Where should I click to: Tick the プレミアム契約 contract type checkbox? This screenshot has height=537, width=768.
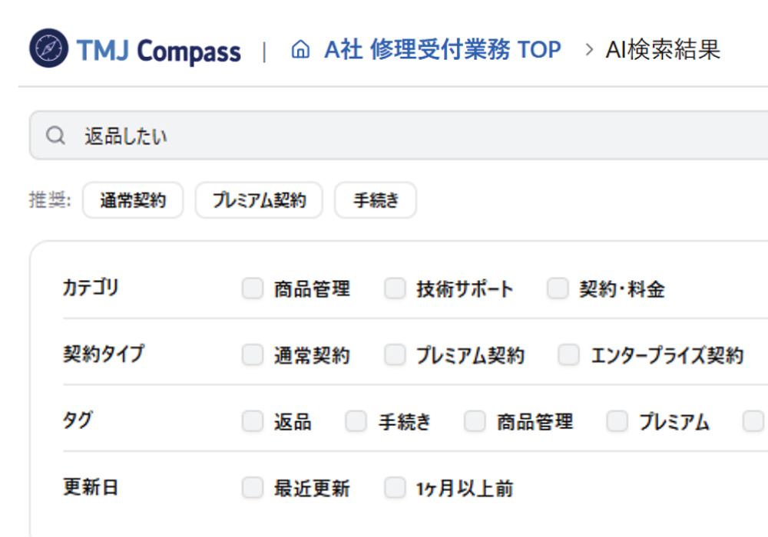pyautogui.click(x=395, y=355)
